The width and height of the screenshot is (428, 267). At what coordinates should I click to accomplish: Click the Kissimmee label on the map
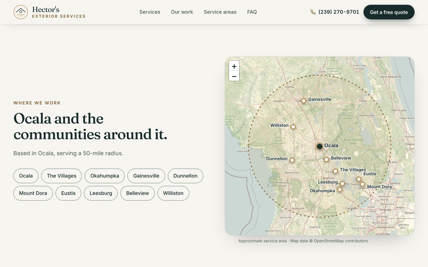coord(383,234)
